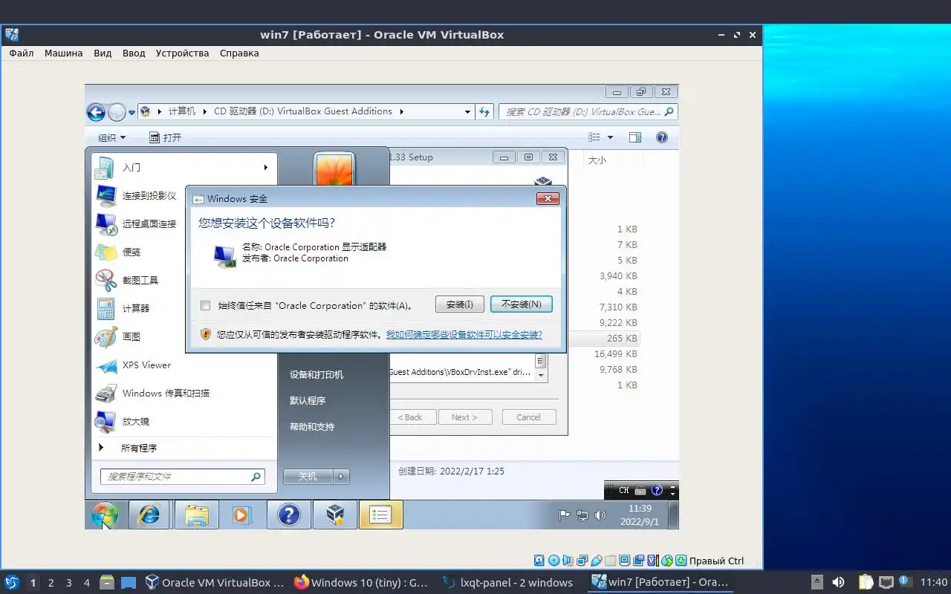Image resolution: width=951 pixels, height=594 pixels.
Task: Click the green arrow keyboard capture icon
Action: click(x=681, y=561)
